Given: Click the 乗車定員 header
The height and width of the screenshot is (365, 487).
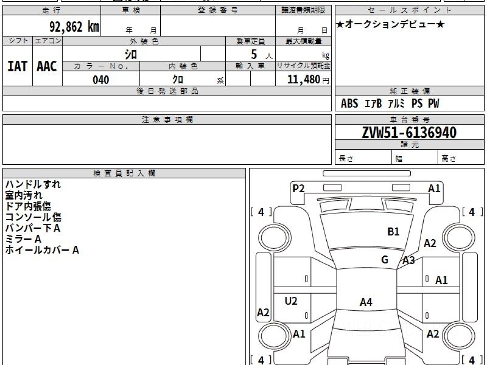Looking at the screenshot, I should pyautogui.click(x=250, y=41).
